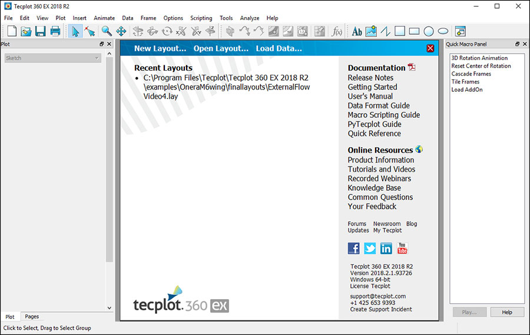This screenshot has height=335, width=530.
Task: Undock the Plot sidebar panel
Action: 101,44
